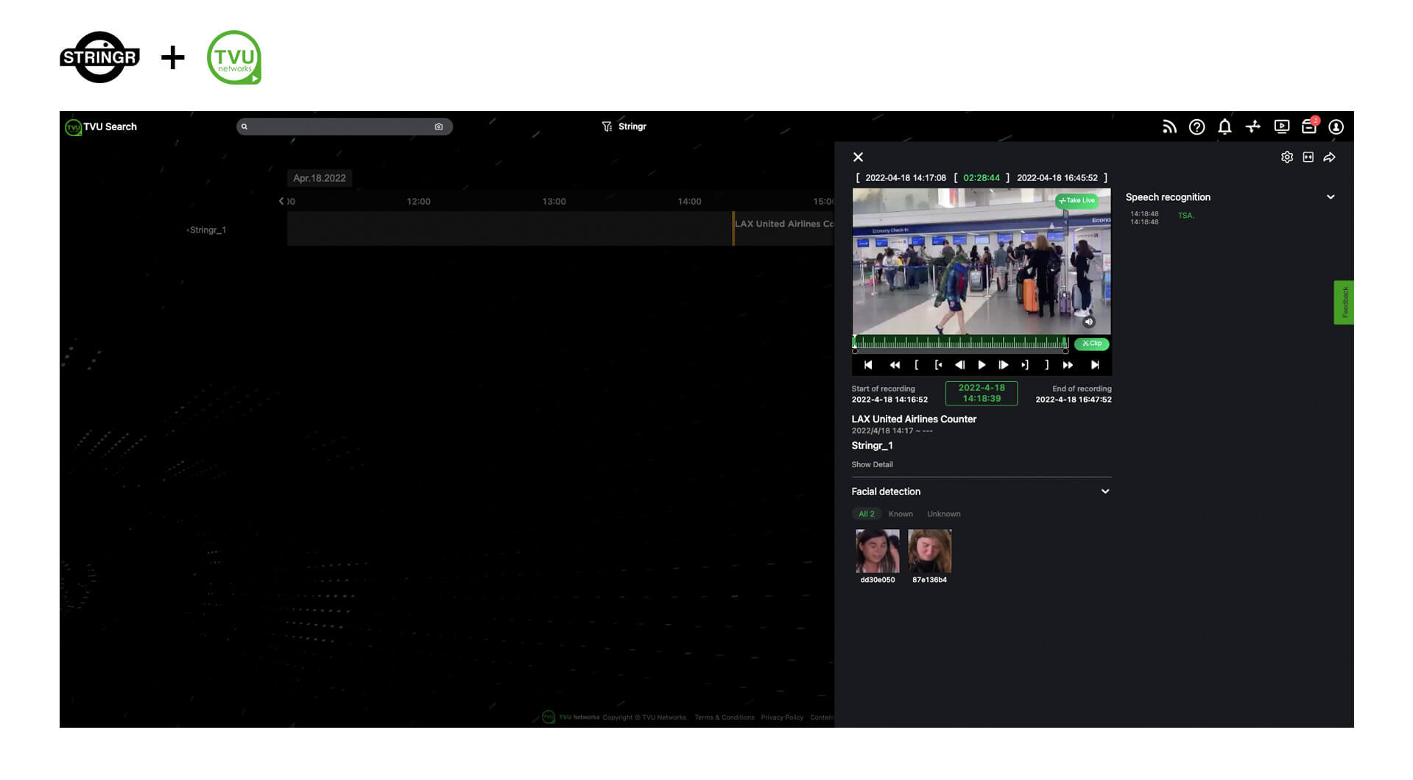Click the end timestamp 2022-04-18 16:45:52
Image resolution: width=1413 pixels, height=780 pixels.
click(1057, 178)
